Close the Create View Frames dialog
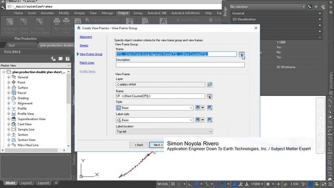334x188 pixels. pos(256,28)
